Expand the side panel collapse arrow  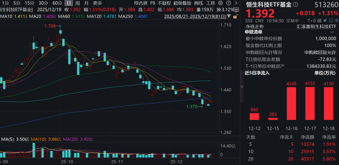click(242, 87)
